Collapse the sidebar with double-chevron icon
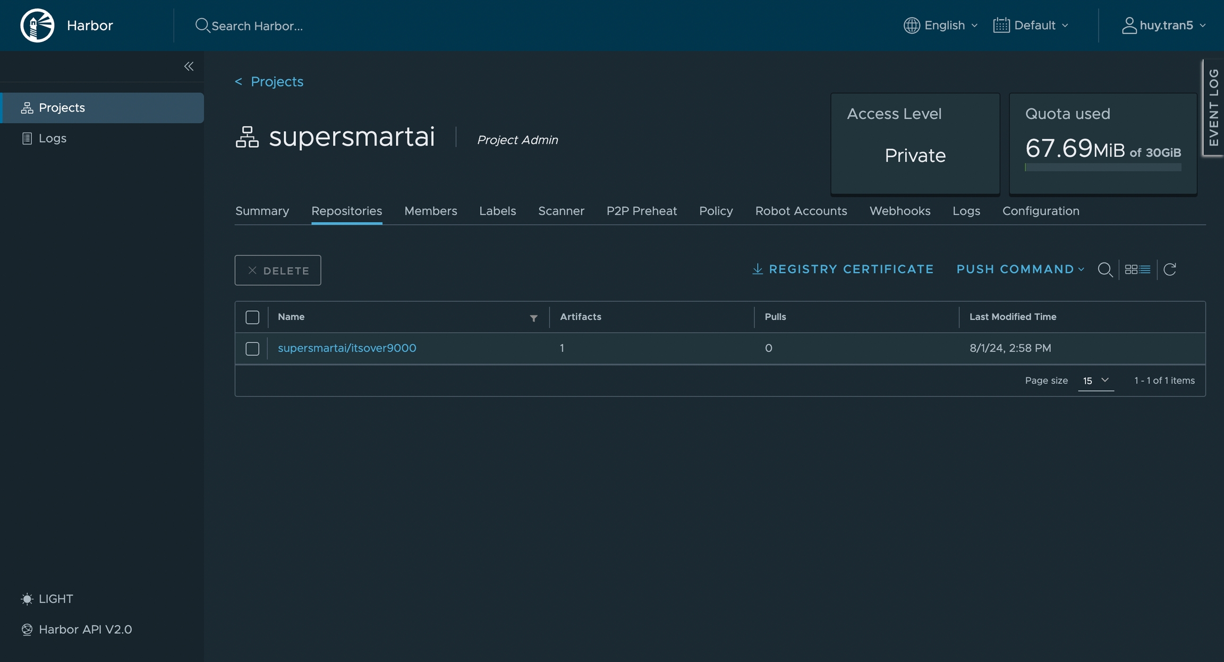1224x662 pixels. coord(189,66)
